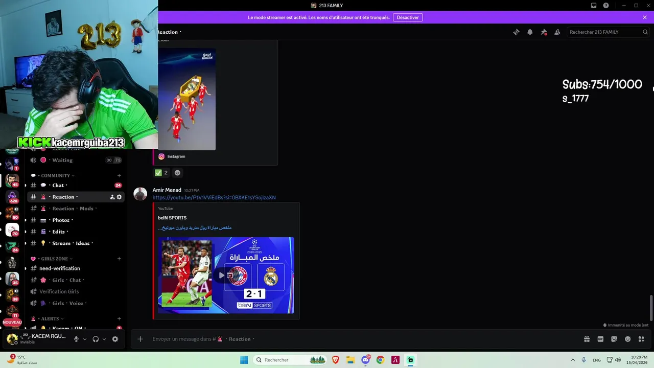The height and width of the screenshot is (368, 654).
Task: Open the emoji picker in message bar
Action: 627,339
